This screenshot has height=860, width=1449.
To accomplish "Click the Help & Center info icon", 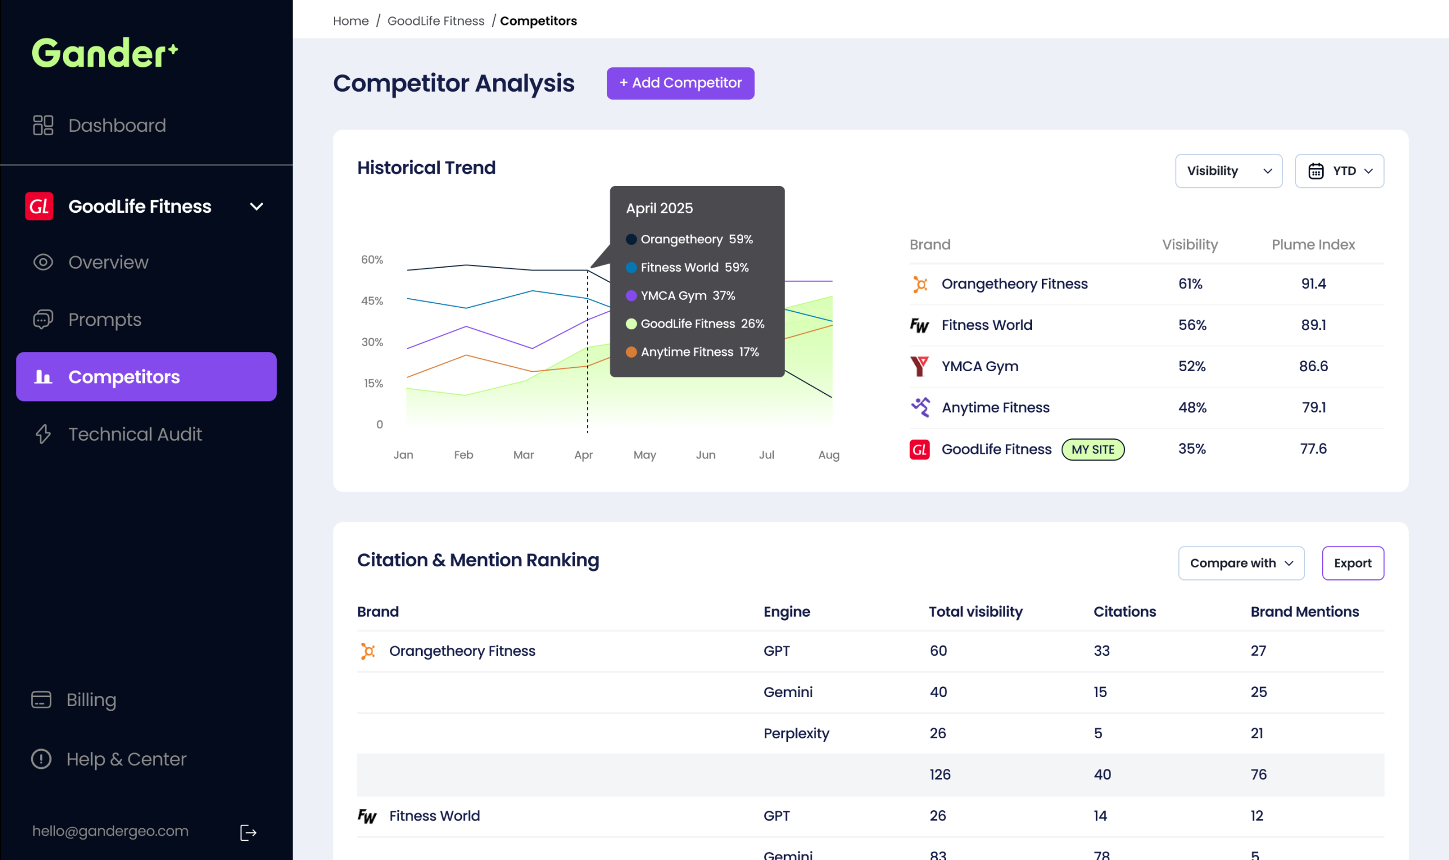I will click(41, 759).
